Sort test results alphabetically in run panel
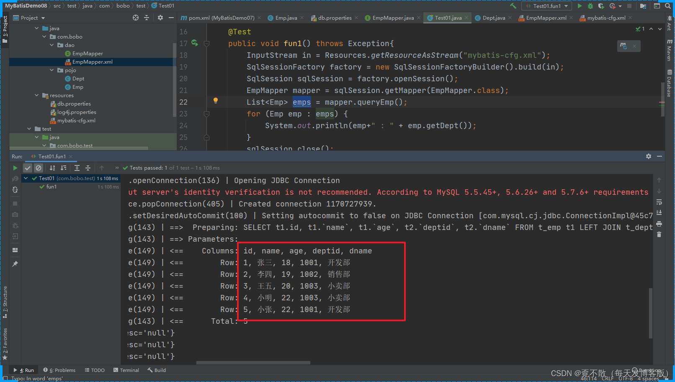 52,168
